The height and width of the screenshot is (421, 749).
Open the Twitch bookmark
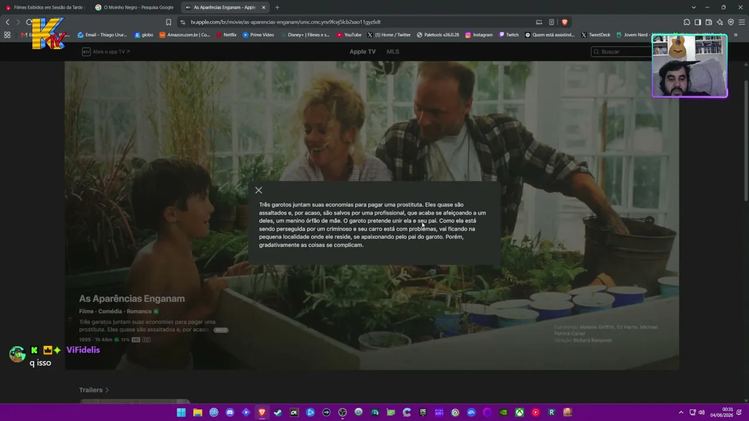509,35
